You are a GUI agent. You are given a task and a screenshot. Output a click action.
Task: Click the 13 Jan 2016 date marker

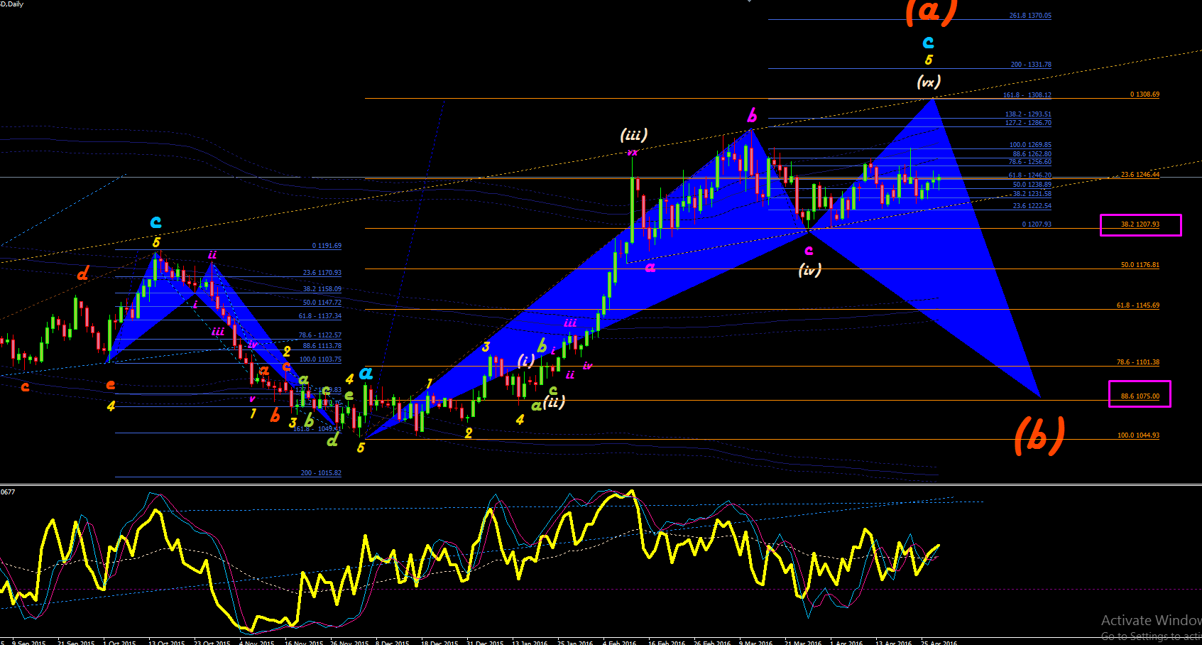coord(530,642)
